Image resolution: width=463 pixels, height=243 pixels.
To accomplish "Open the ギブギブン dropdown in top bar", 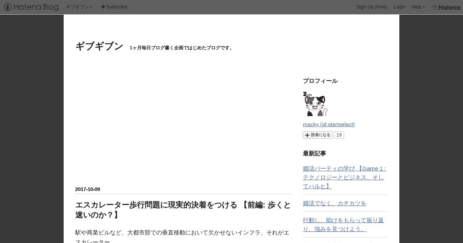I will point(79,7).
